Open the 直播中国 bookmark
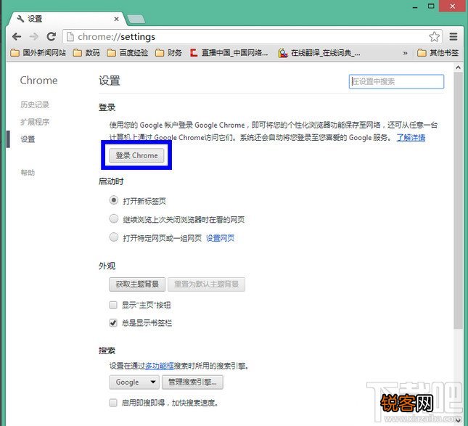Image resolution: width=468 pixels, height=426 pixels. 229,53
